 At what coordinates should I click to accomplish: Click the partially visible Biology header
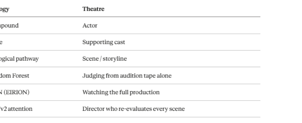pyautogui.click(x=4, y=9)
